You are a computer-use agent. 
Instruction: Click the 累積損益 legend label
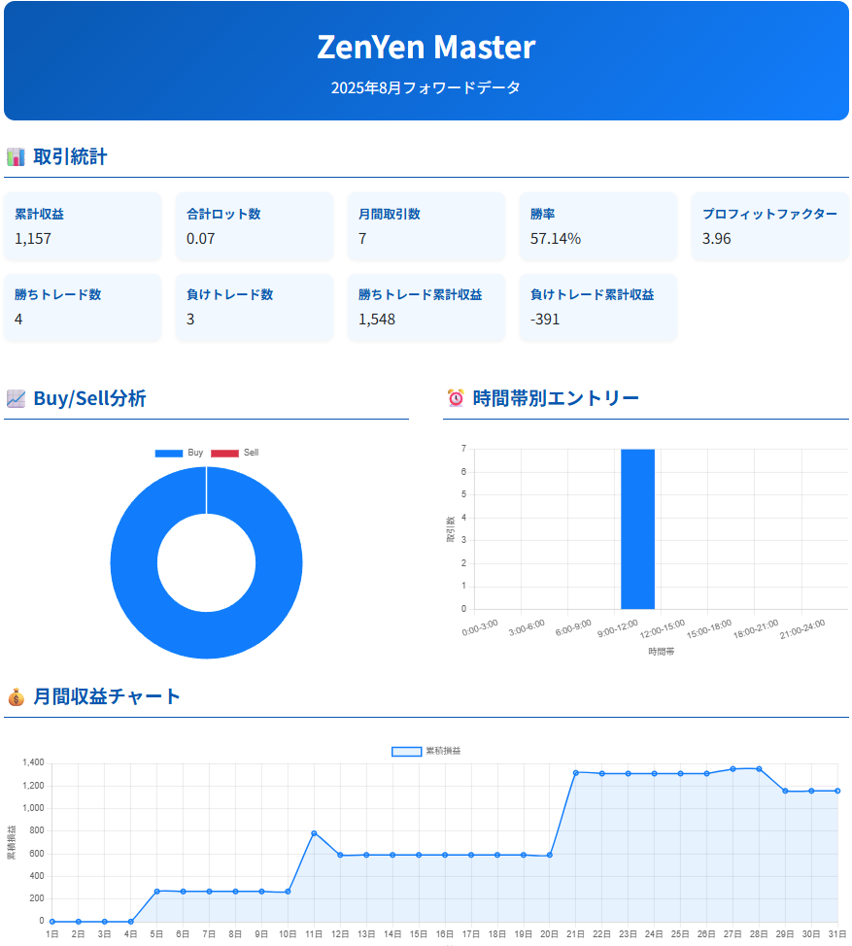[x=444, y=751]
